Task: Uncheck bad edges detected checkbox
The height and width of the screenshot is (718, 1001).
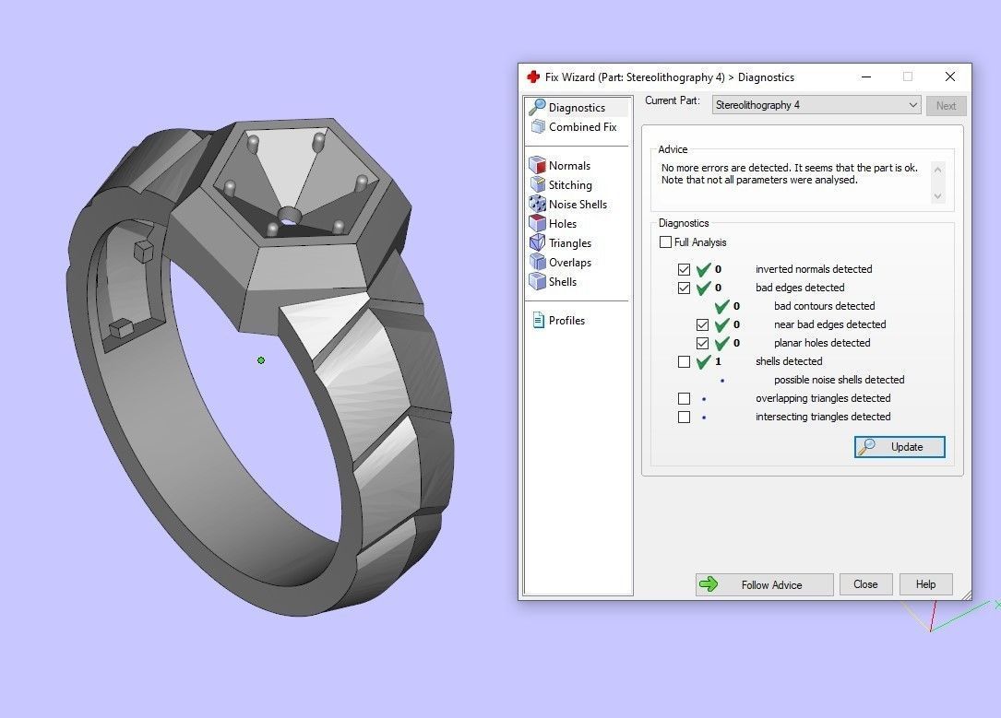Action: [684, 288]
